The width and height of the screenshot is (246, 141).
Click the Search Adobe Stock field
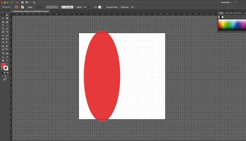click(x=240, y=2)
